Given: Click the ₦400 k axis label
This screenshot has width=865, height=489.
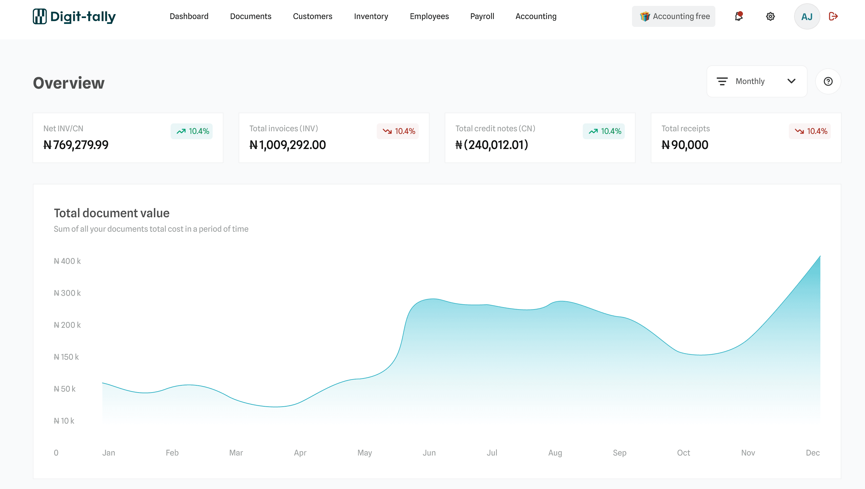Looking at the screenshot, I should click(67, 261).
